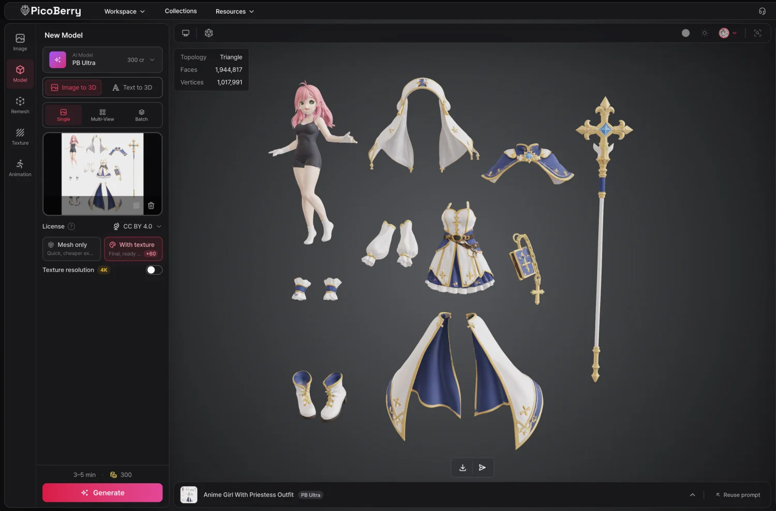The height and width of the screenshot is (511, 776).
Task: Select the gray background color circle
Action: pos(685,33)
